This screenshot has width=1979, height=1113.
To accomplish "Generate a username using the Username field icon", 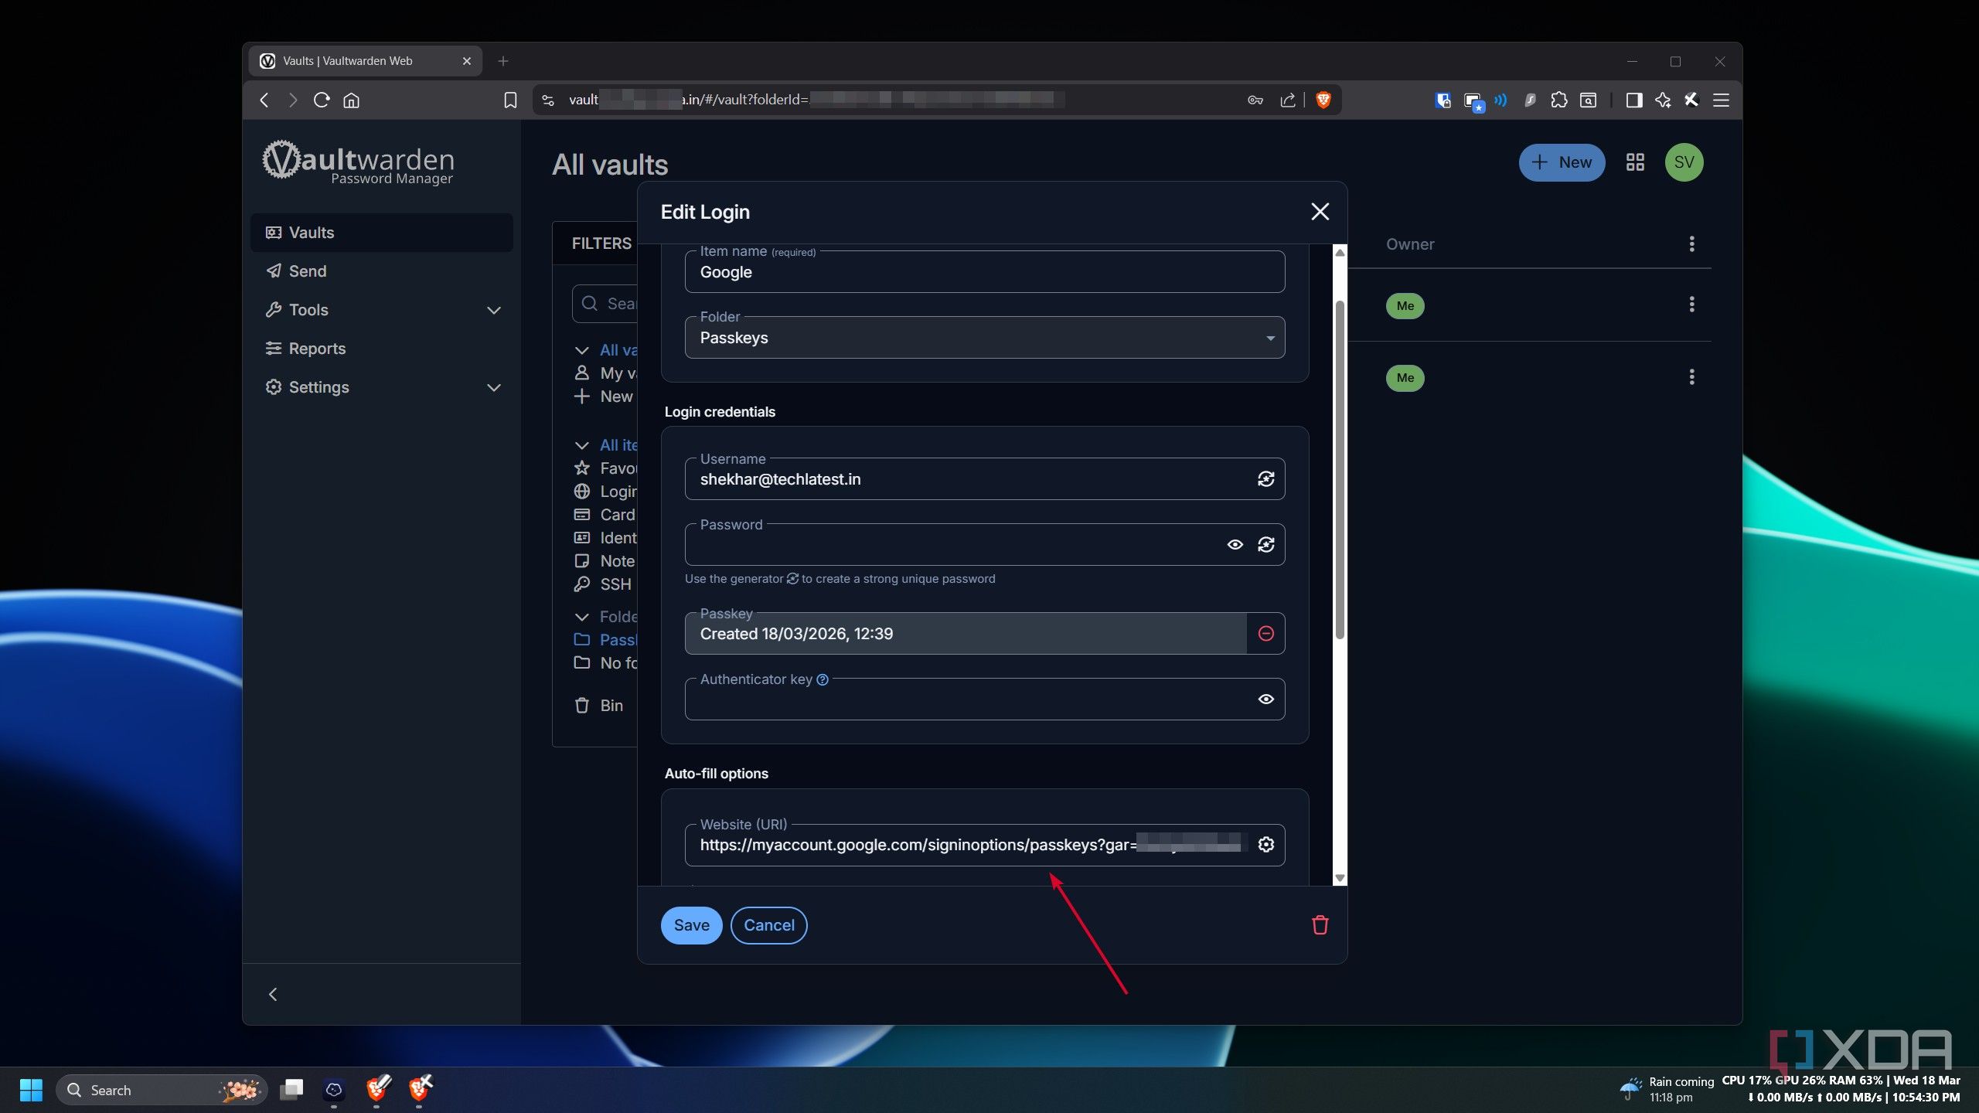I will click(1265, 479).
